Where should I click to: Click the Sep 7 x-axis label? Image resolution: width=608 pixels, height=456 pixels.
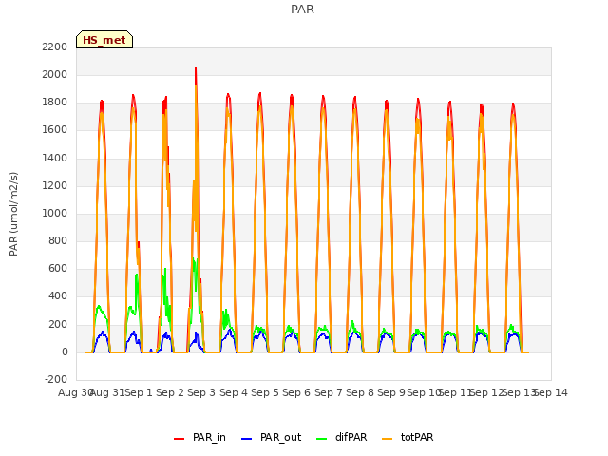329,392
